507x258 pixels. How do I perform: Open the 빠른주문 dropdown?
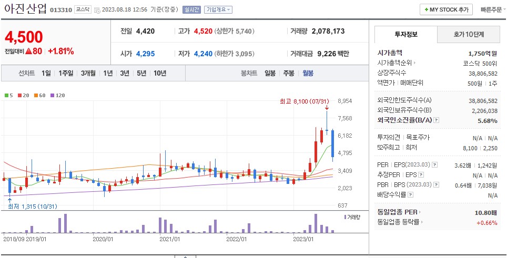(493, 9)
